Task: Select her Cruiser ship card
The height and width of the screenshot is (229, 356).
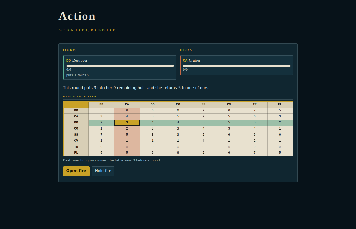Action: click(x=236, y=65)
